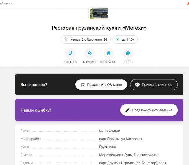The width and height of the screenshot is (189, 165).
Task: Click the В меню row label
Action: tap(27, 155)
